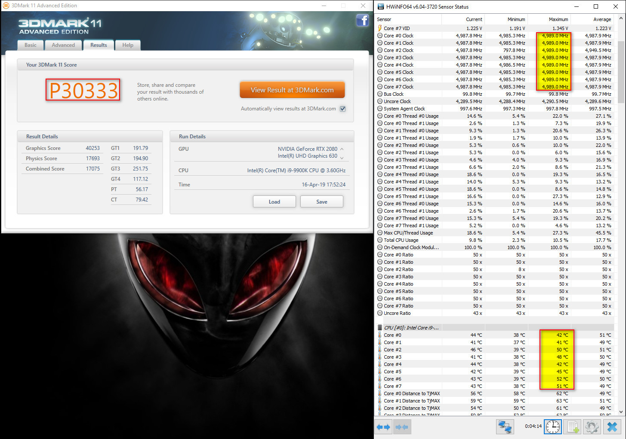This screenshot has height=439, width=626.
Task: Click System Agent Clock sensor icon
Action: coord(380,109)
